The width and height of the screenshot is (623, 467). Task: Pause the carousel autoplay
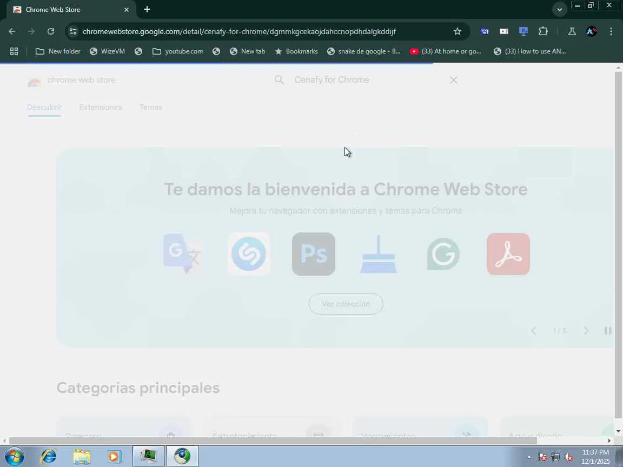(x=607, y=331)
